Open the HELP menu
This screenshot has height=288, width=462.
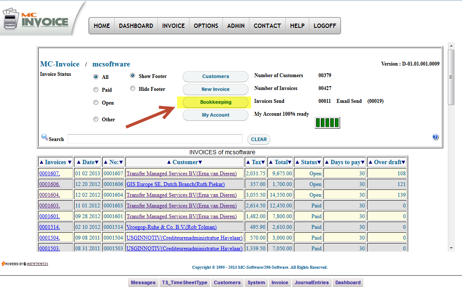(297, 26)
